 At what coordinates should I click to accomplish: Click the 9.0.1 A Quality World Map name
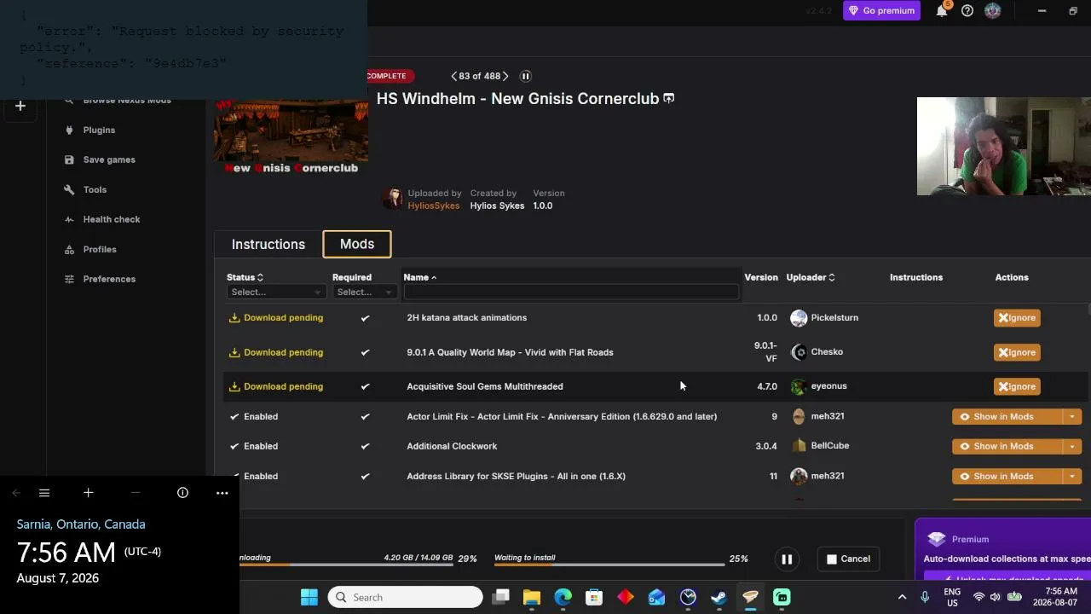(510, 352)
